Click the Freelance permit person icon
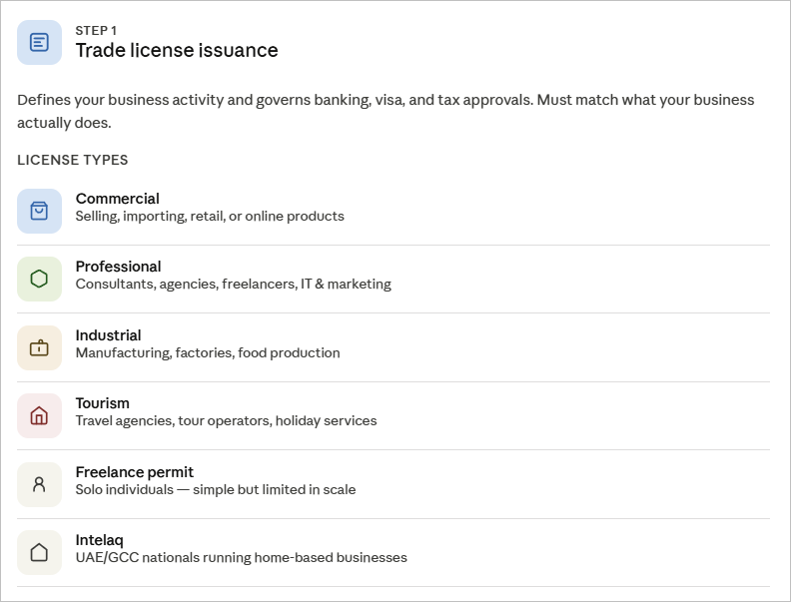Viewport: 791px width, 602px height. click(x=39, y=484)
